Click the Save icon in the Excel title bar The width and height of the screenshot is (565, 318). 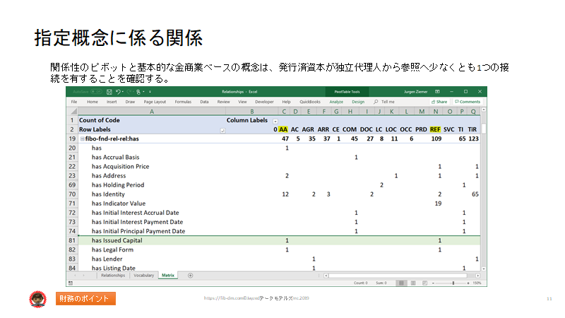click(x=109, y=92)
